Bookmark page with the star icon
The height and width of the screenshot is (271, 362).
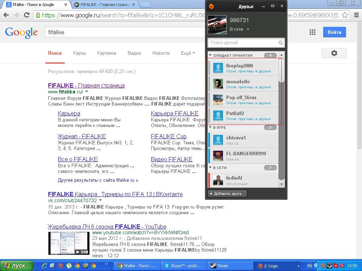[345, 15]
